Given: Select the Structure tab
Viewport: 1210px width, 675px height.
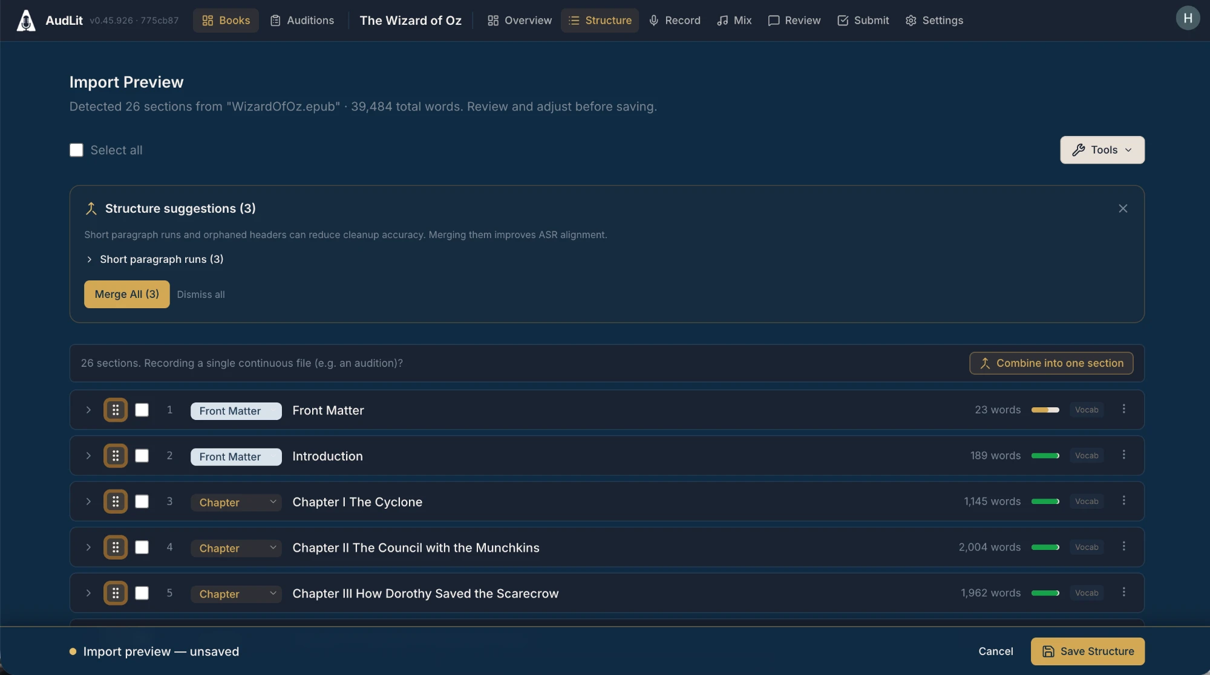Looking at the screenshot, I should 600,21.
